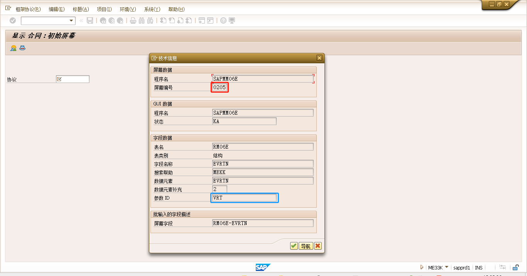The height and width of the screenshot is (276, 527).
Task: Click the Find Next icon
Action: [150, 20]
